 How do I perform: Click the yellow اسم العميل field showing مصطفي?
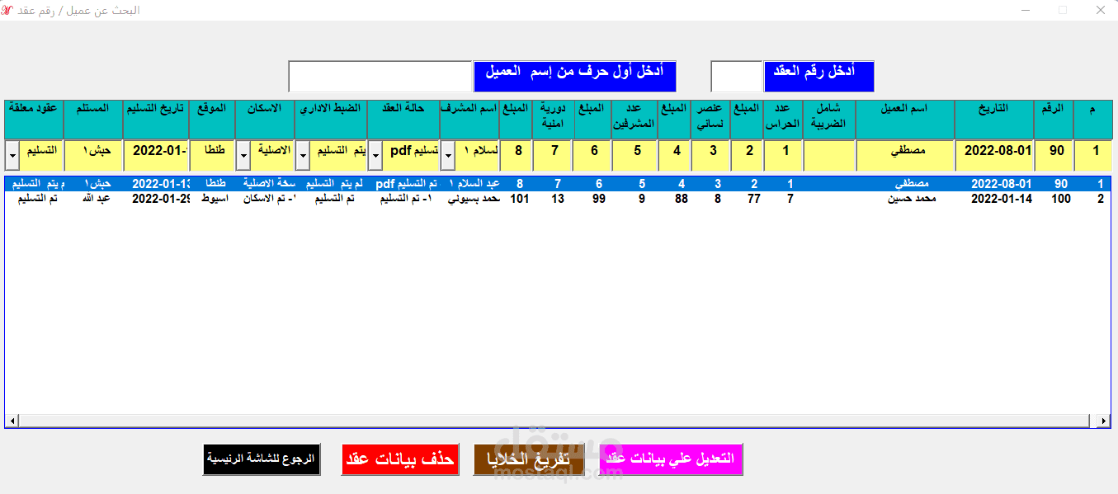[904, 153]
